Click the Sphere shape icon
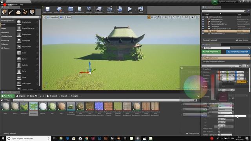 pyautogui.click(x=19, y=59)
